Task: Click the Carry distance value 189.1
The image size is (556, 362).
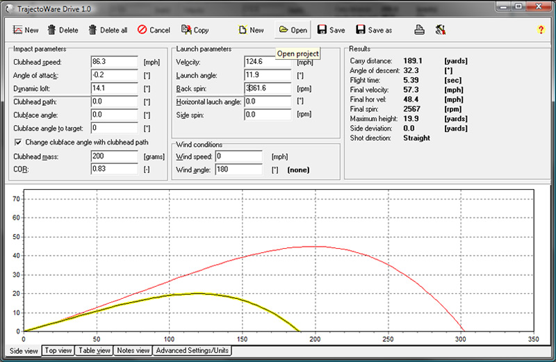Action: pos(412,61)
